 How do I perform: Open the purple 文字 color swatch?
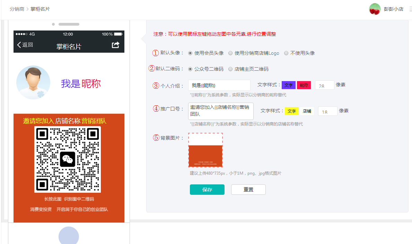click(288, 85)
